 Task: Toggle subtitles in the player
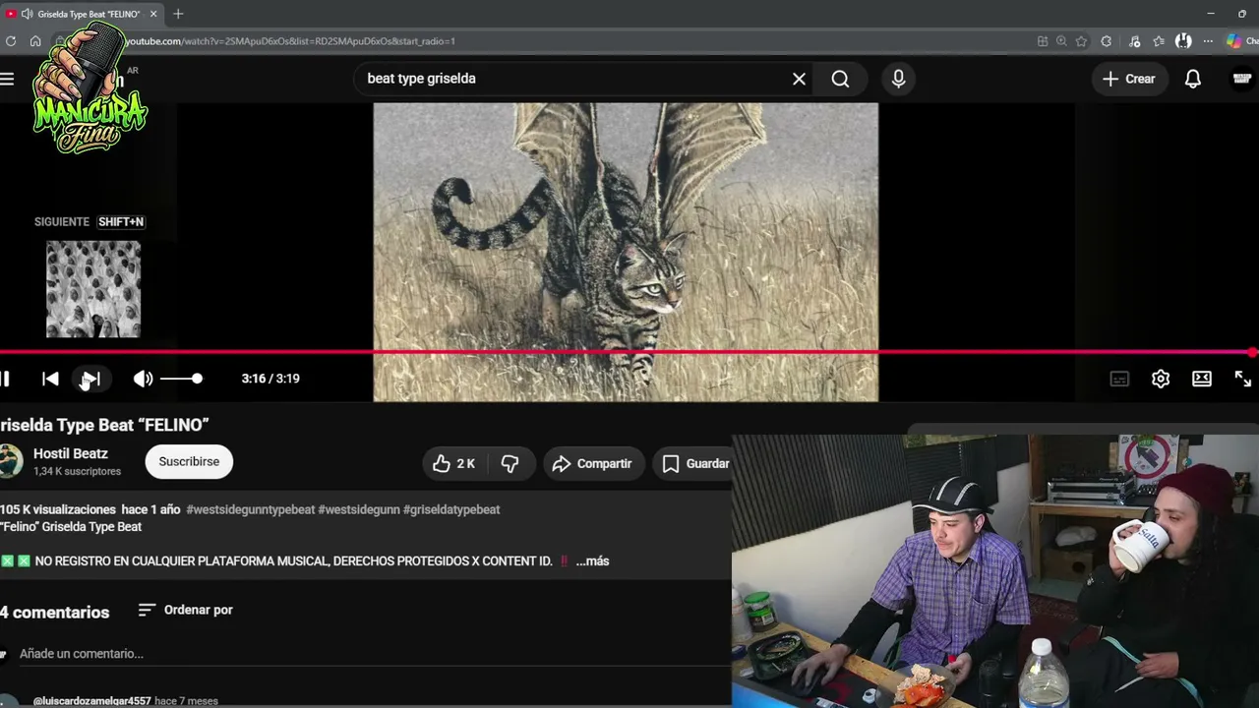(x=1119, y=379)
